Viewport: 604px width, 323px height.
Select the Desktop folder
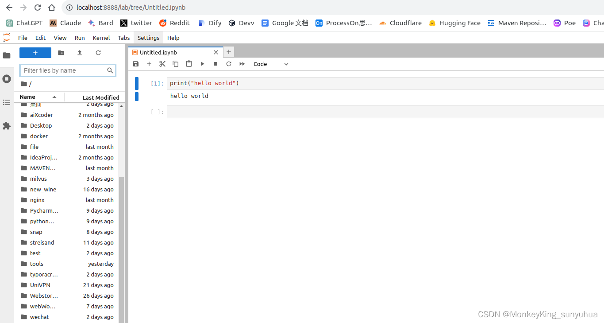(67, 125)
